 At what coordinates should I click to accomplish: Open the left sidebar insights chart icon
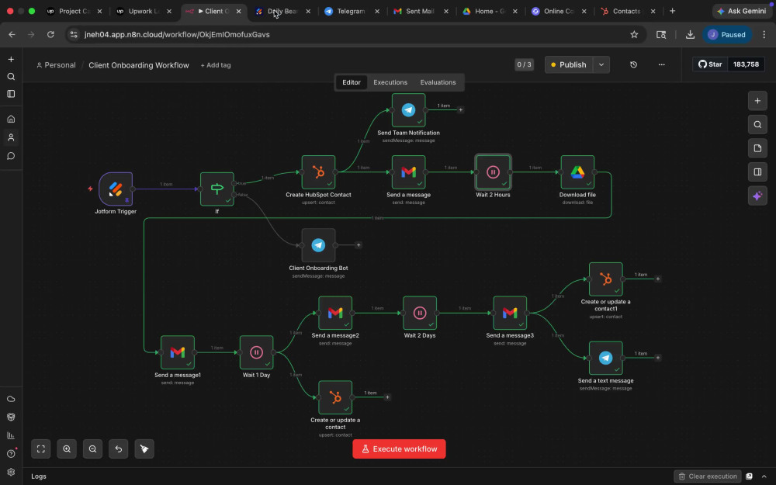(11, 435)
